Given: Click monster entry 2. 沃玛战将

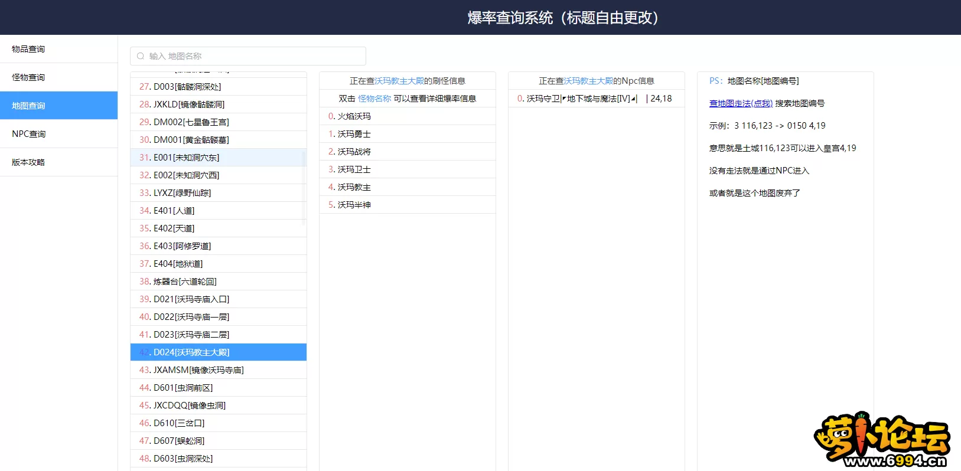Looking at the screenshot, I should point(408,152).
